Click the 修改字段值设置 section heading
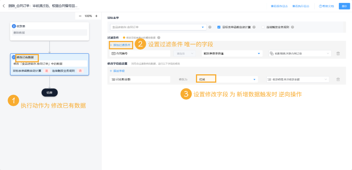The width and height of the screenshot is (352, 170). click(118, 64)
